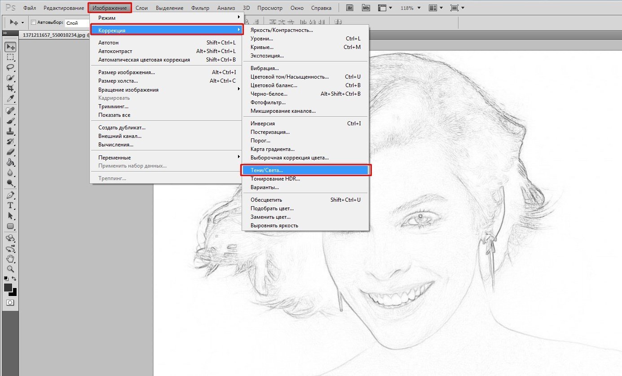Select the Lasso tool in toolbar
Image resolution: width=622 pixels, height=376 pixels.
10,67
